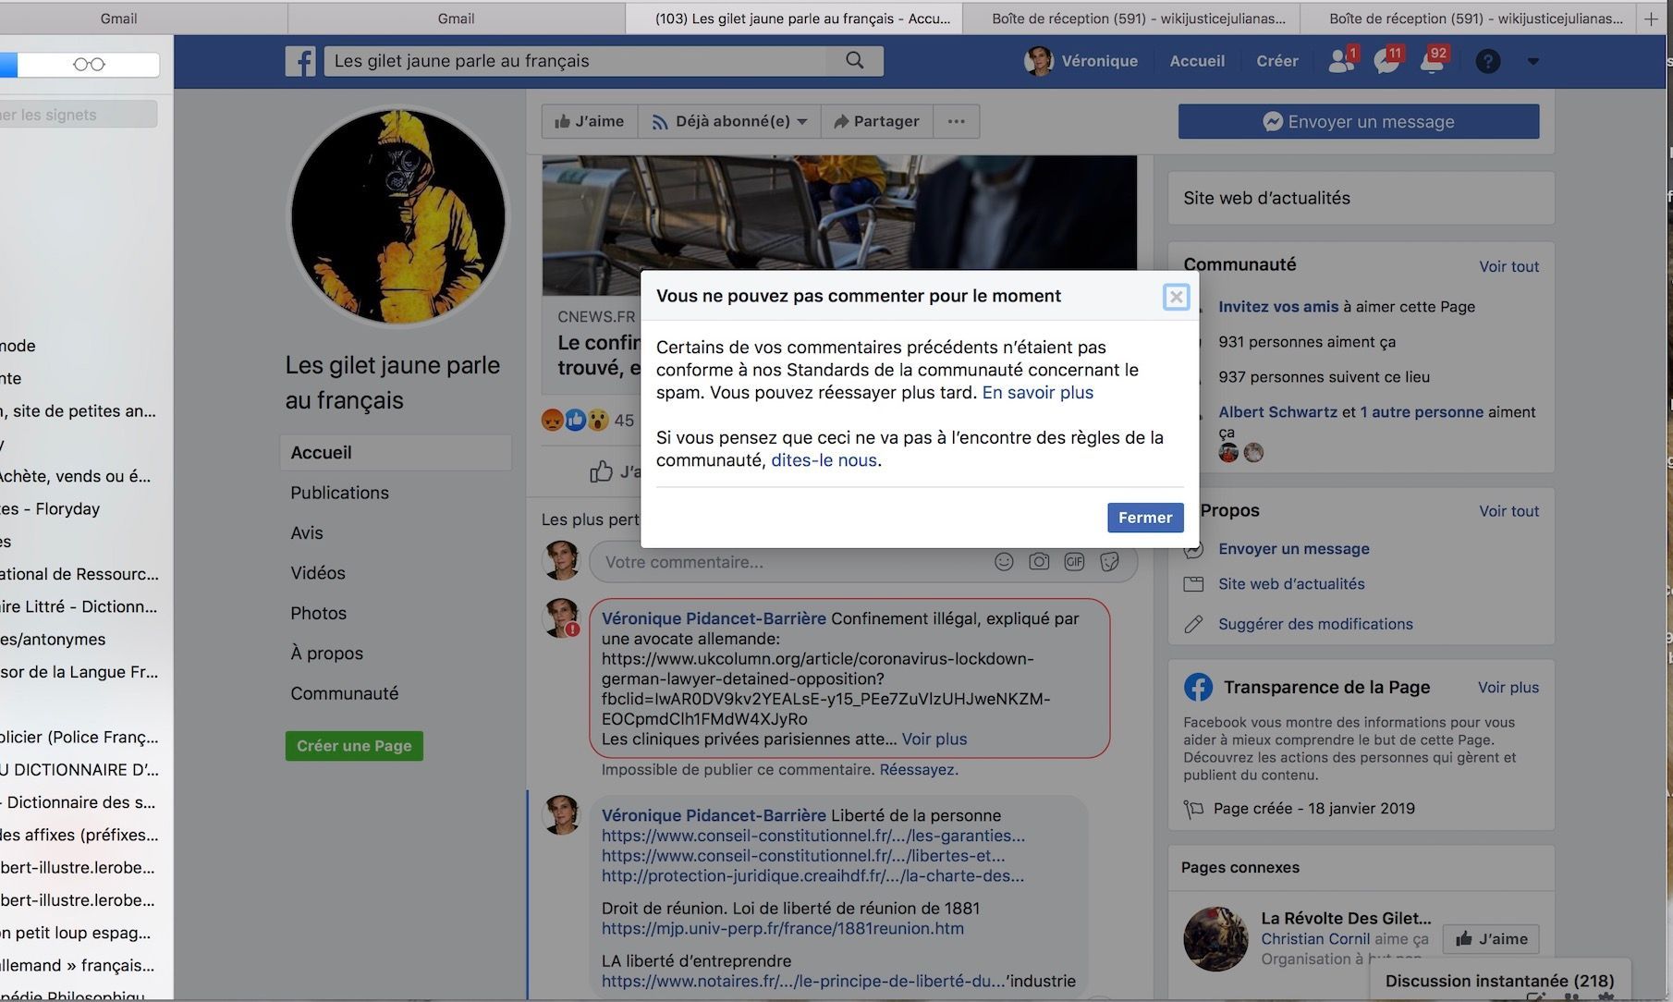
Task: Click the Facebook search input field
Action: (573, 61)
